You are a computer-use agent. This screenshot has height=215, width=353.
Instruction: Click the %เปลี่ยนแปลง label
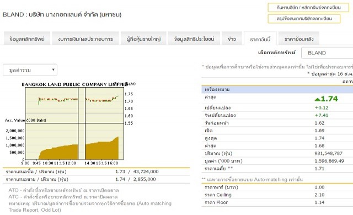pos(220,115)
